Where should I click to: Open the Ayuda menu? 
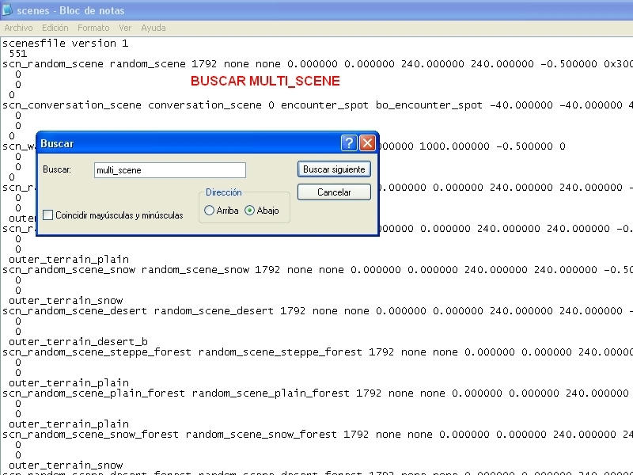click(153, 28)
